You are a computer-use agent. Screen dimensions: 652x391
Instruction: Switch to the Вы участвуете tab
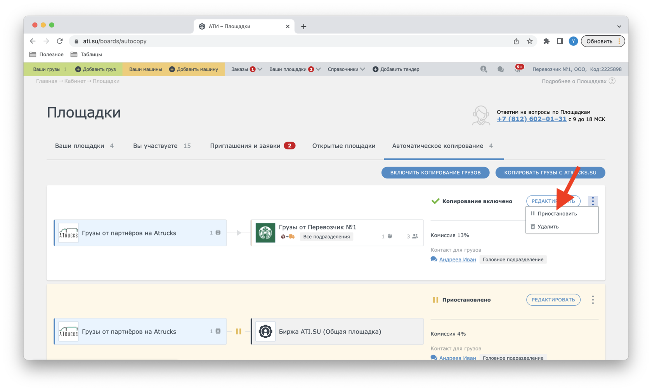[x=162, y=146]
